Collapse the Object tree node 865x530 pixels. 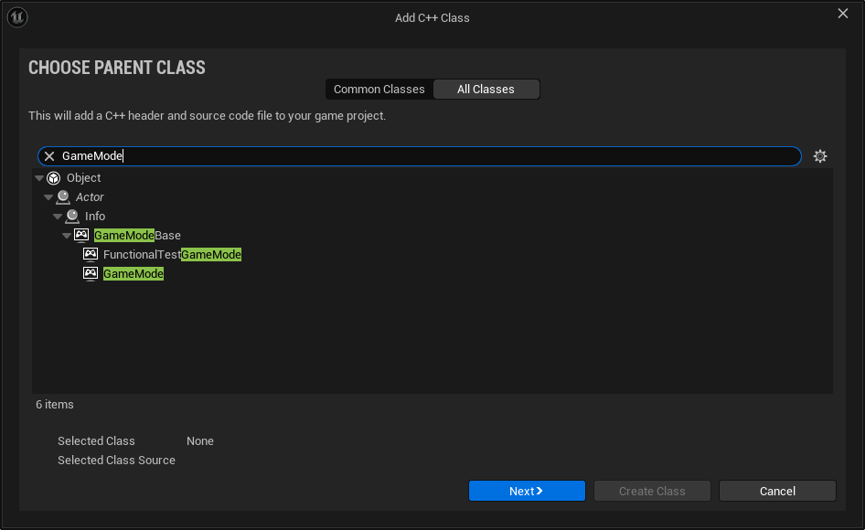pos(39,178)
